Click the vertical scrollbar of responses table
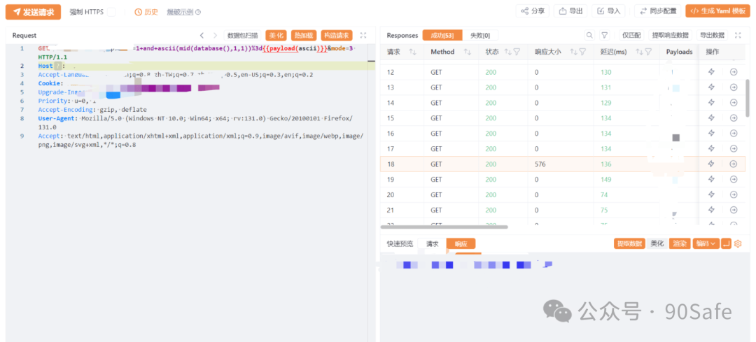756x342 pixels. coord(748,98)
